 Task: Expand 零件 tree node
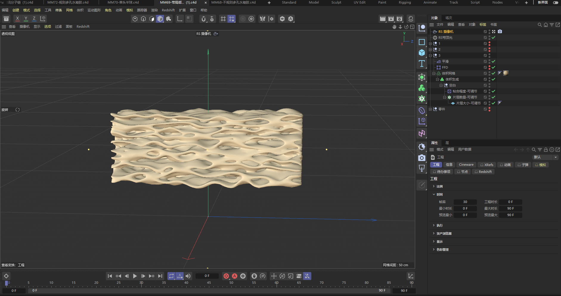point(430,109)
